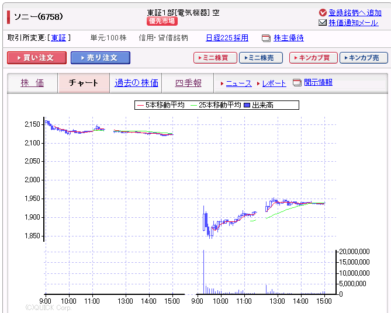Open the 日経225採用 link
The width and height of the screenshot is (391, 313).
pyautogui.click(x=227, y=38)
